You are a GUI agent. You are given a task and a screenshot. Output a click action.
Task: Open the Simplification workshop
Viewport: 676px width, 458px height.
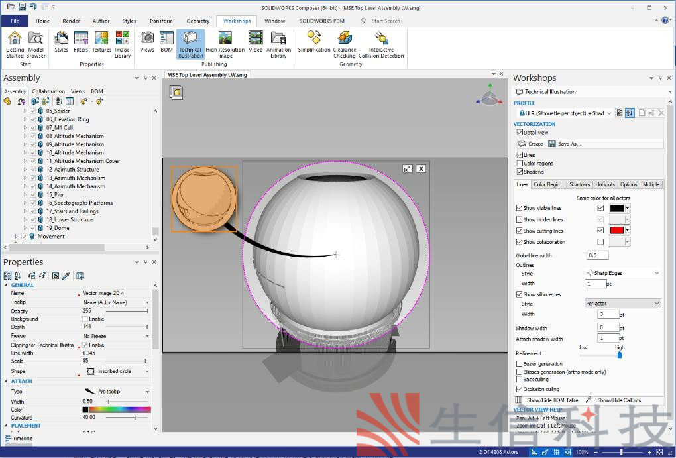pyautogui.click(x=314, y=42)
